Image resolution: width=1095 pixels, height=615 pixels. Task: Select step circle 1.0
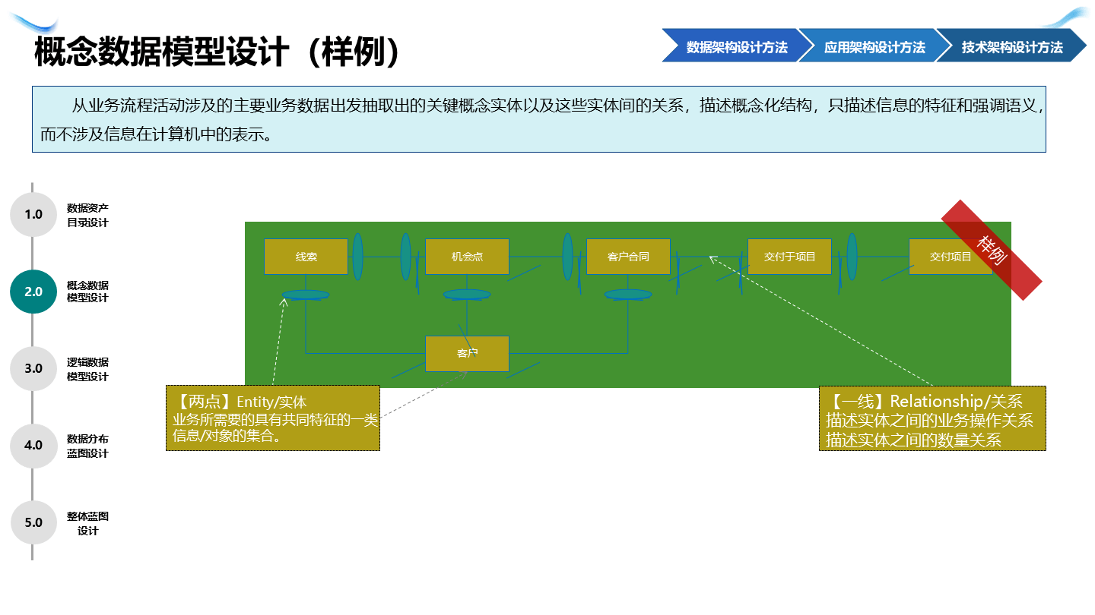(x=33, y=214)
